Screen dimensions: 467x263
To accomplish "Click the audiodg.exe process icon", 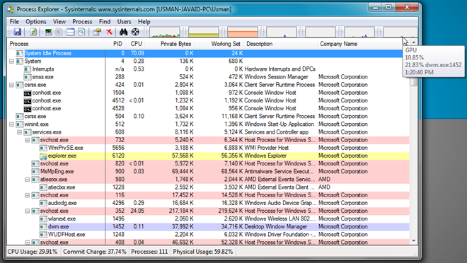I will pos(43,203).
